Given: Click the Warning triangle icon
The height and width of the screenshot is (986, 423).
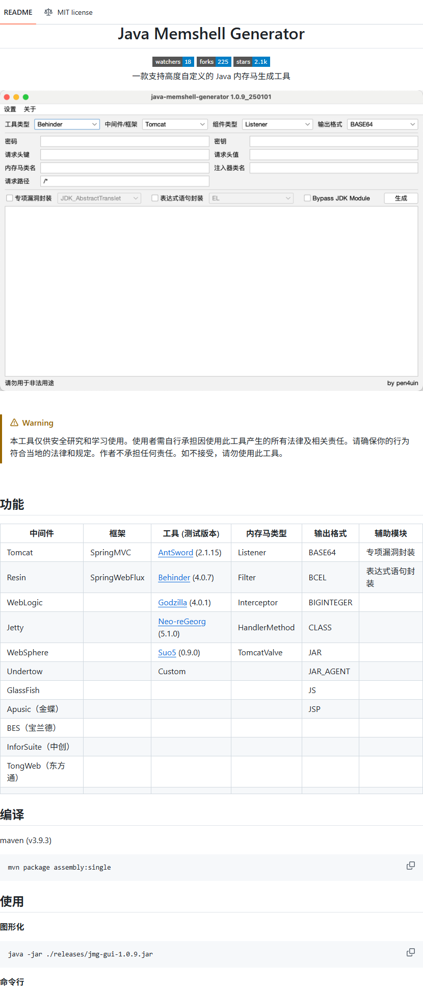Looking at the screenshot, I should point(14,423).
